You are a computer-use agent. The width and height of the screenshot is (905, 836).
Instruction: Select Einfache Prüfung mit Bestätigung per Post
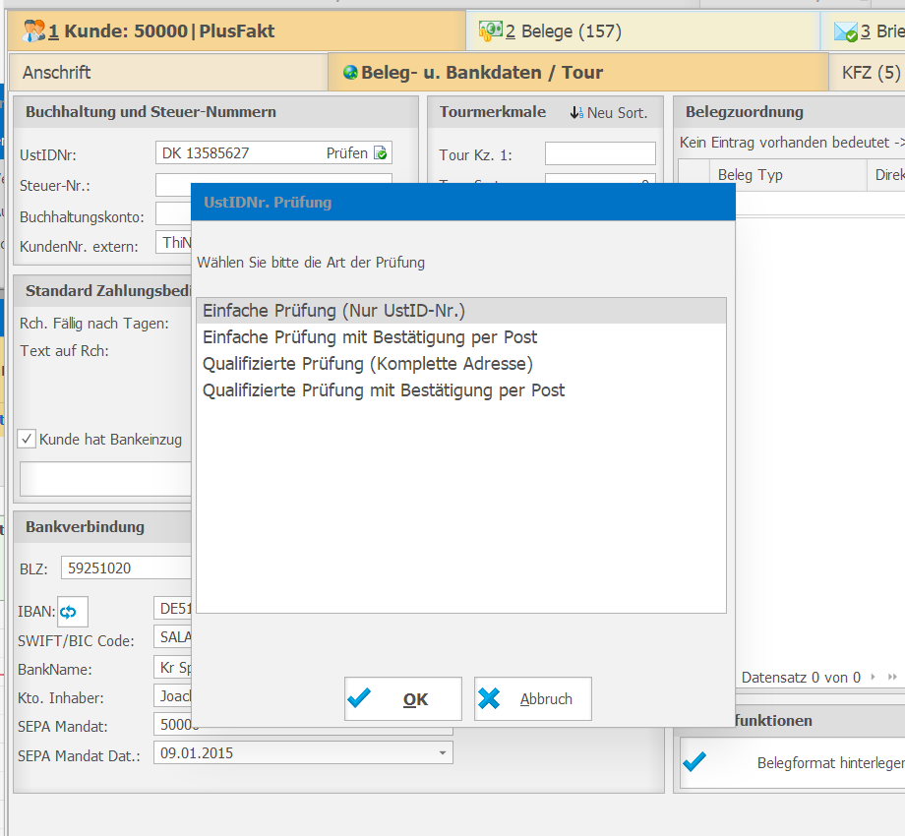click(461, 337)
